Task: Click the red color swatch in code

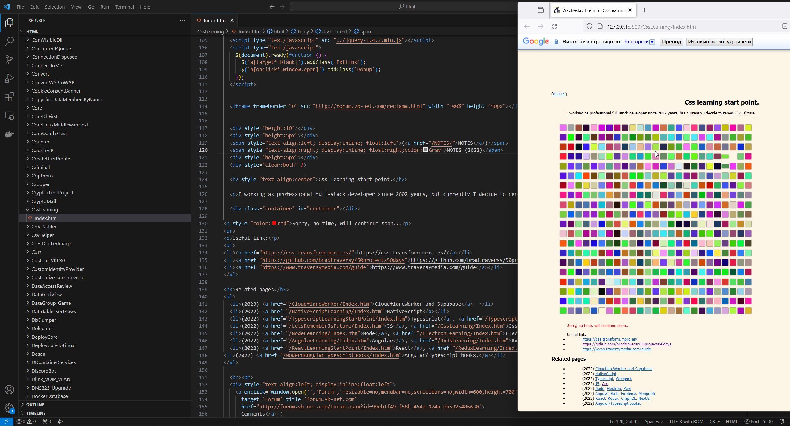Action: 274,223
